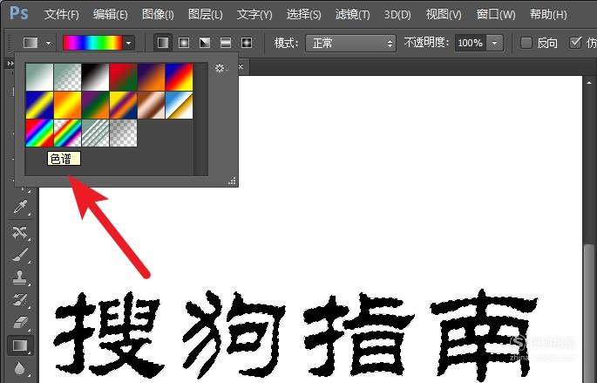Click the opacity 100% input field

click(x=471, y=43)
